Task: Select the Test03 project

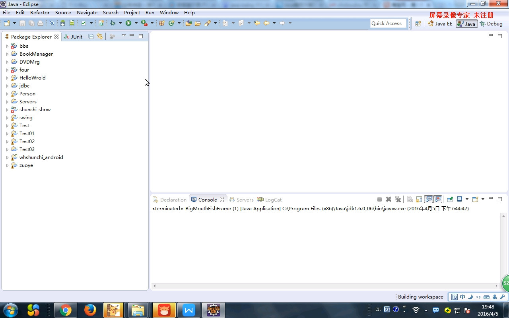Action: (27, 149)
